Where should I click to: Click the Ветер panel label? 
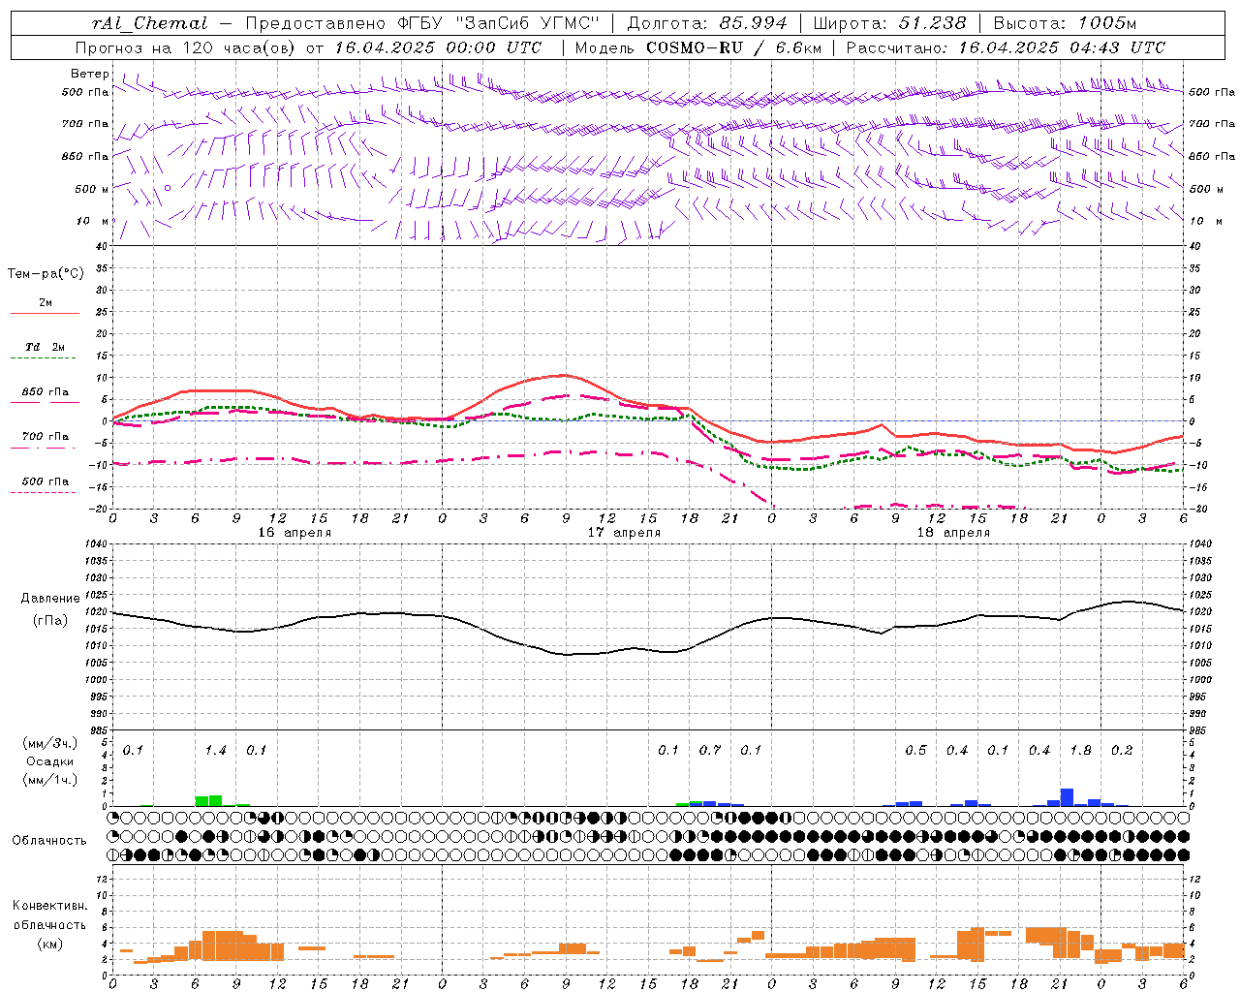[x=90, y=74]
